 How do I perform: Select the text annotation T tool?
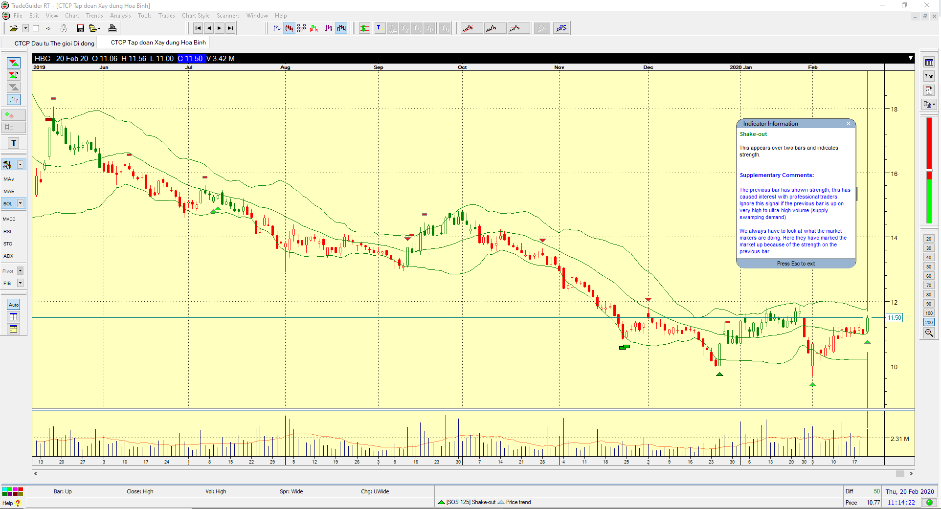(x=14, y=143)
